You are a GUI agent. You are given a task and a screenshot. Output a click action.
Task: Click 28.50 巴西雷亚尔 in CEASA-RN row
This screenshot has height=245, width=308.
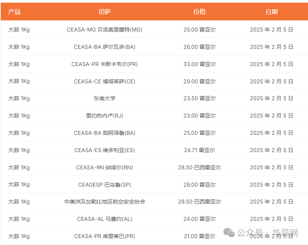(x=199, y=167)
